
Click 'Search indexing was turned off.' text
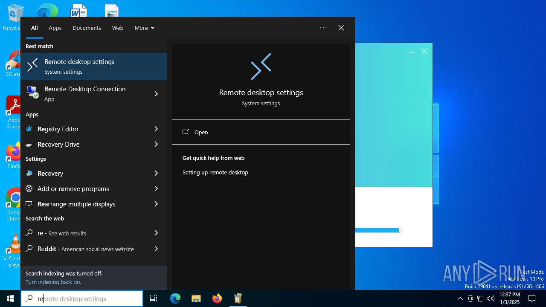point(64,273)
